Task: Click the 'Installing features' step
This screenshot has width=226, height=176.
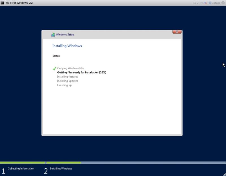Action: coord(68,77)
